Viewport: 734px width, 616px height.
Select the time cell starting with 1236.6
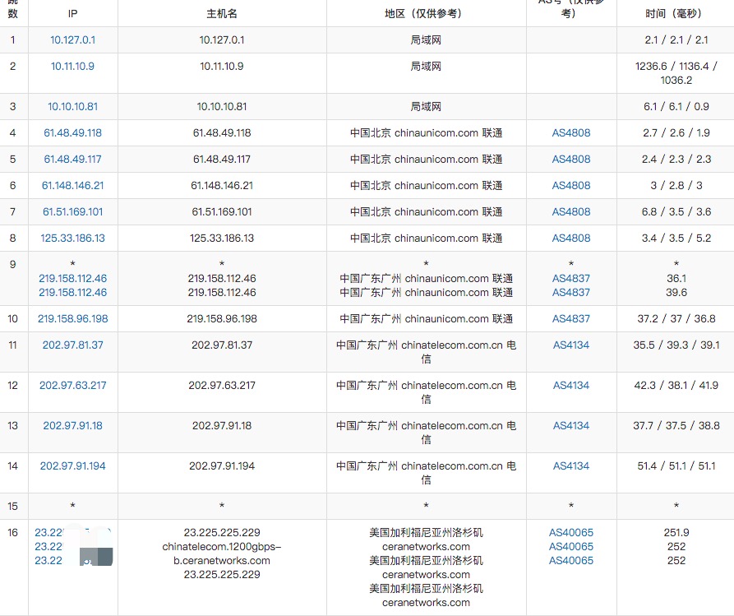pyautogui.click(x=676, y=73)
